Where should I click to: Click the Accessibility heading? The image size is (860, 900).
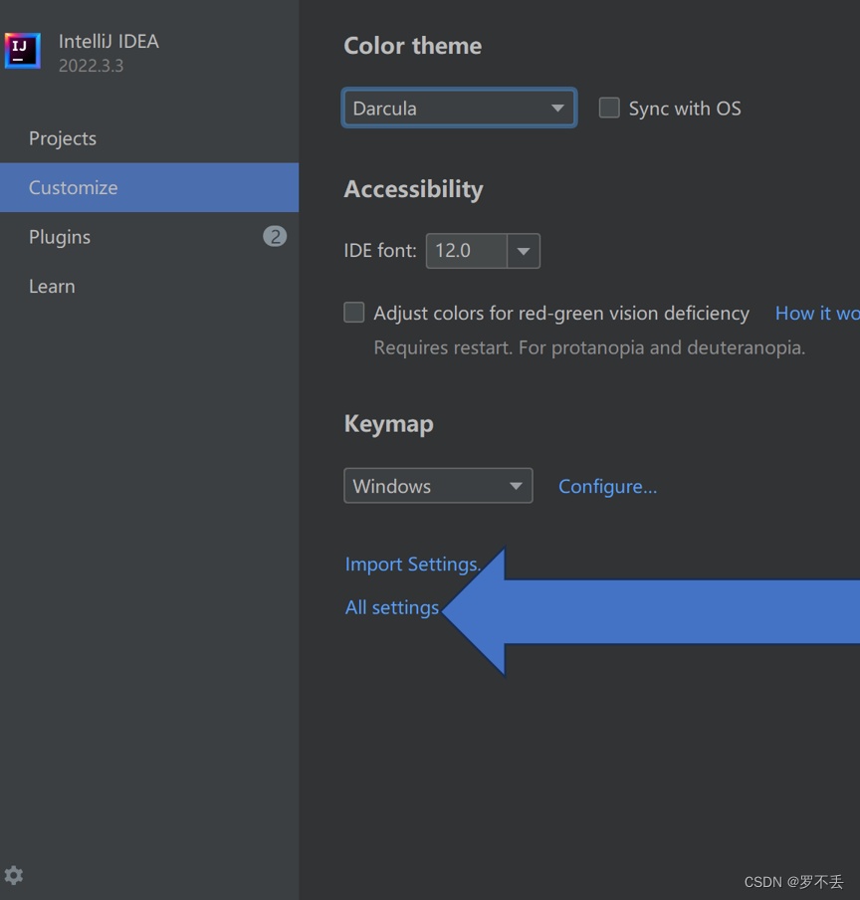coord(413,189)
